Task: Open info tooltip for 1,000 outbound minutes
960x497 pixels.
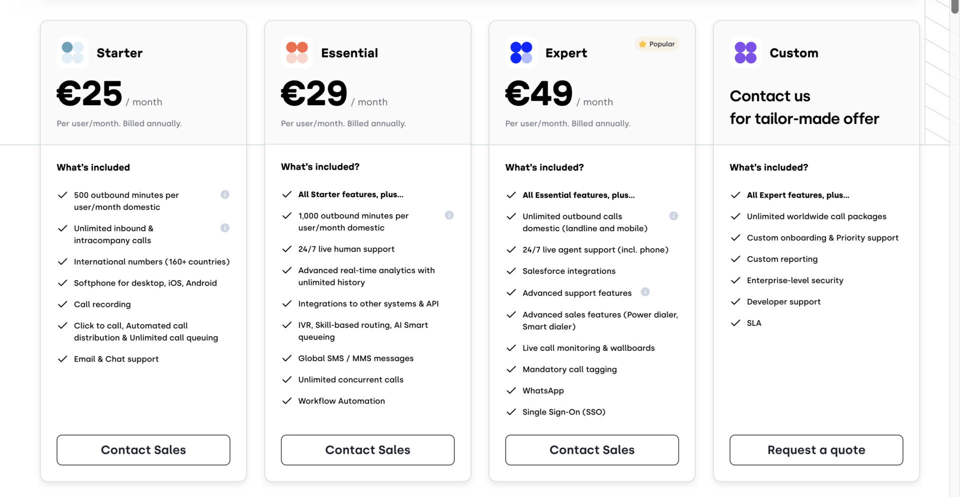Action: [449, 215]
